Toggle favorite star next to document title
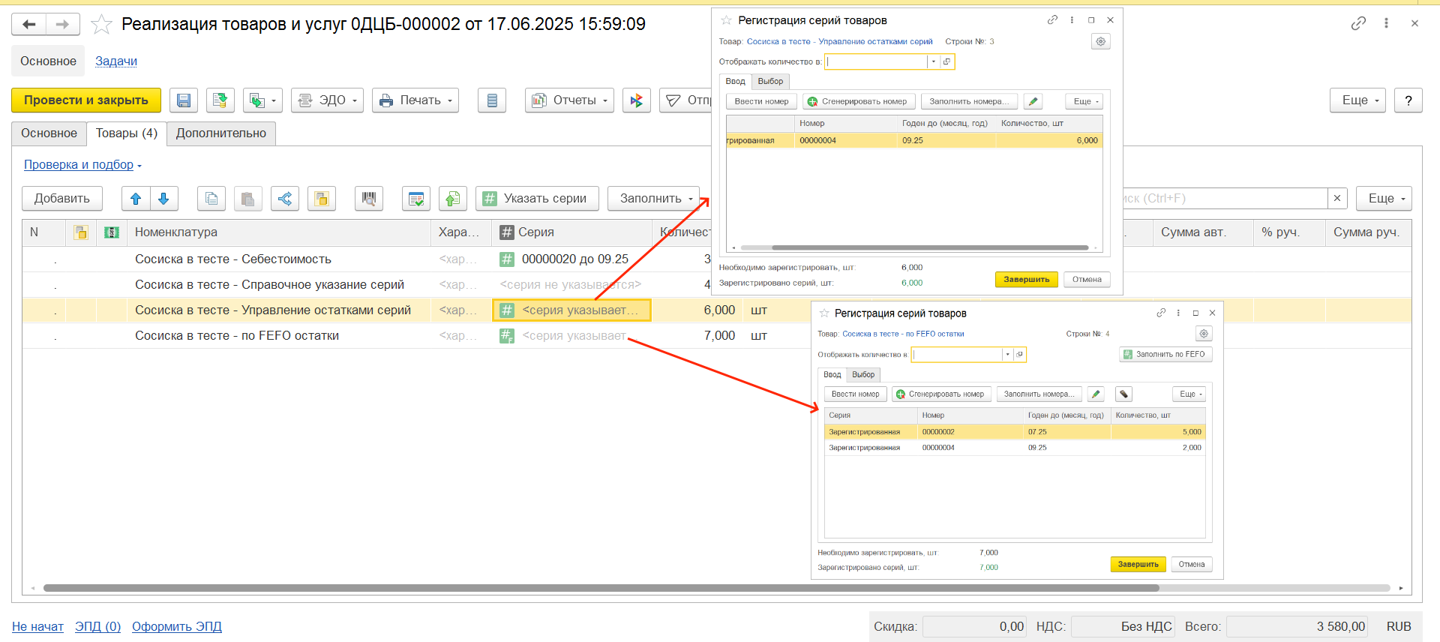Image resolution: width=1440 pixels, height=642 pixels. point(101,25)
